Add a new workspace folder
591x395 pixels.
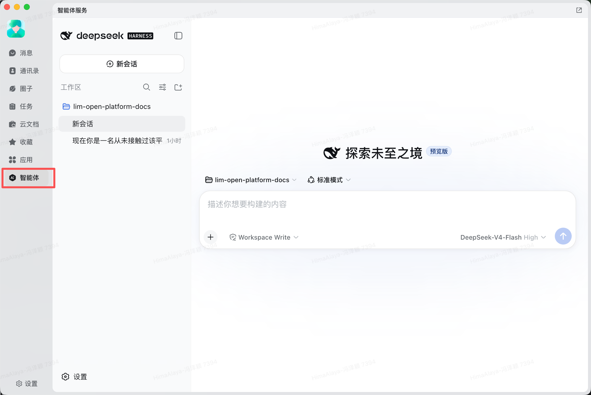pos(178,87)
